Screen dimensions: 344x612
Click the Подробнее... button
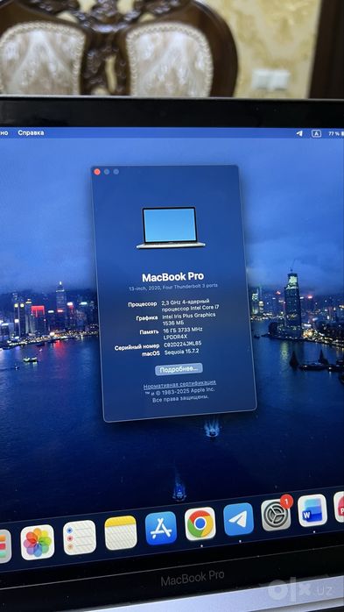179,369
